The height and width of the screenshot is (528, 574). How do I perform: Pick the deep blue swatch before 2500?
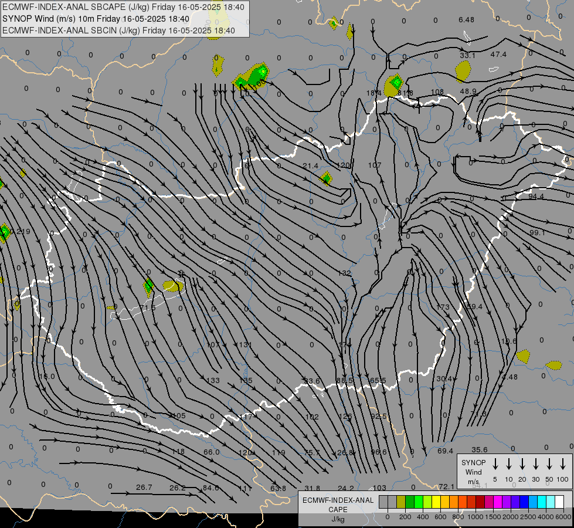[524, 502]
